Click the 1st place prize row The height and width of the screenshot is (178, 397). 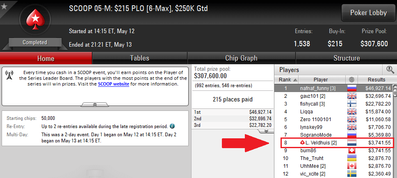click(233, 112)
